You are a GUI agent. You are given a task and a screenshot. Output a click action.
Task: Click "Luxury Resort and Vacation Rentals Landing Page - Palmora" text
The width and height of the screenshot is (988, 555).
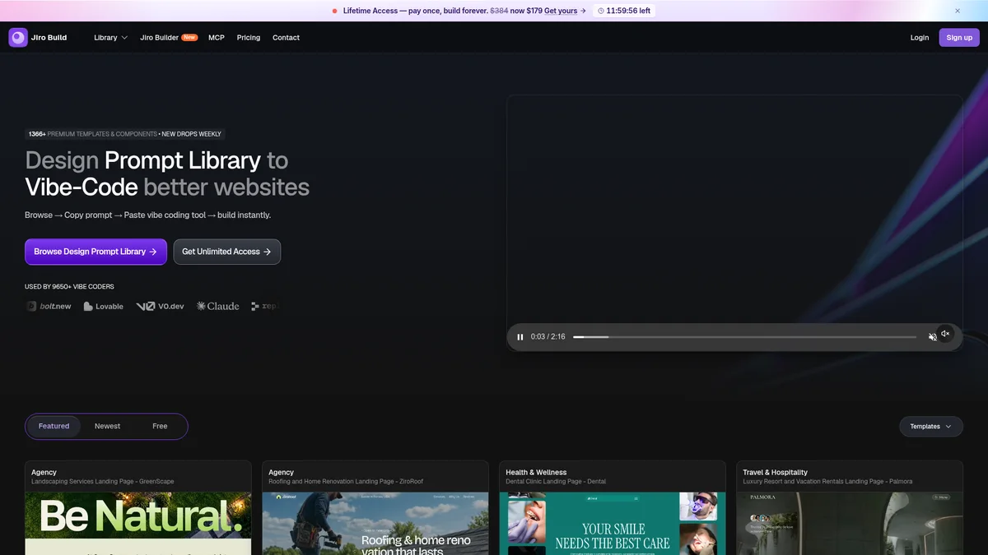(827, 482)
